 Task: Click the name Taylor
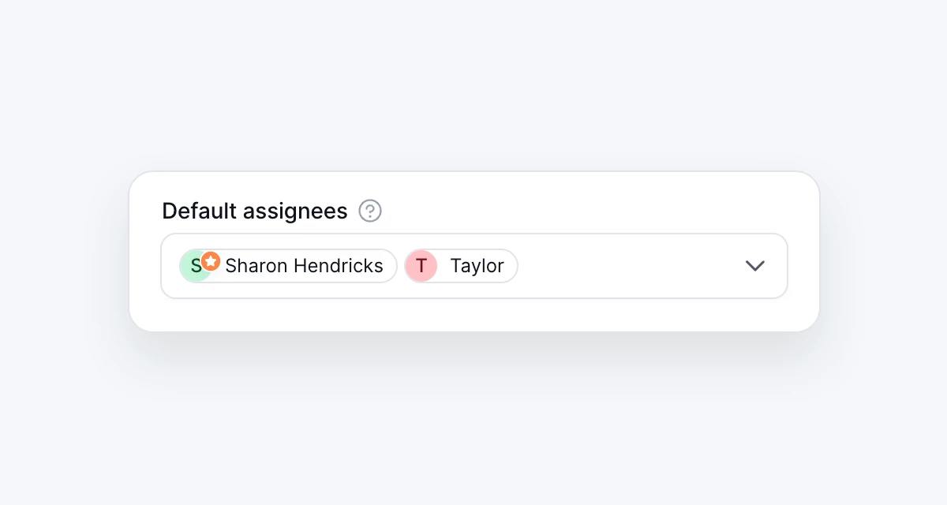click(x=477, y=266)
